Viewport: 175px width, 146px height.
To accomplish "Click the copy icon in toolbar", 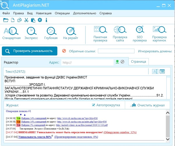I will tap(20, 20).
